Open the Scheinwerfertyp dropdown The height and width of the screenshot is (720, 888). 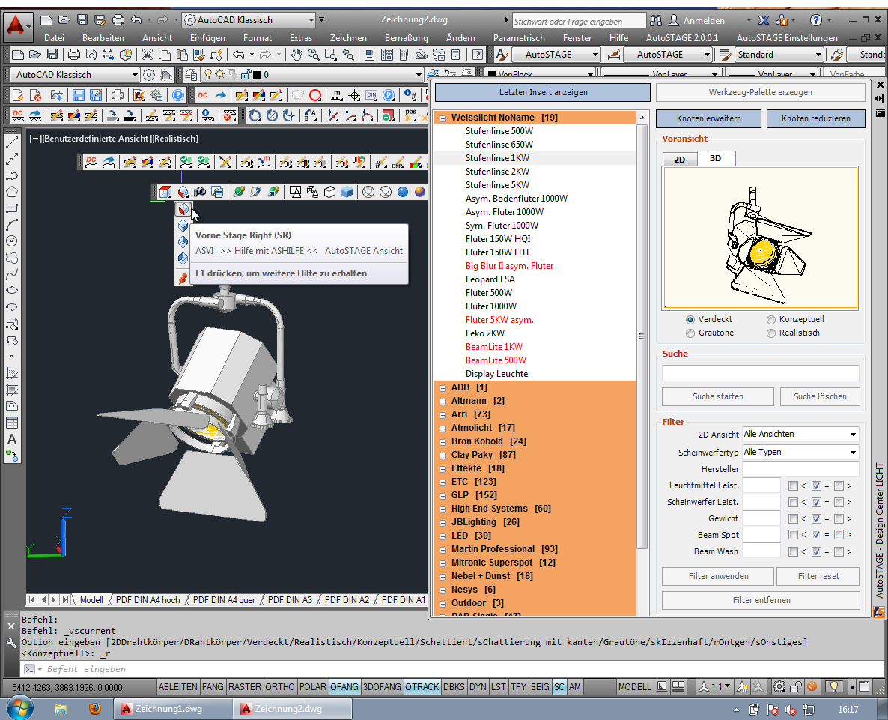[x=800, y=452]
